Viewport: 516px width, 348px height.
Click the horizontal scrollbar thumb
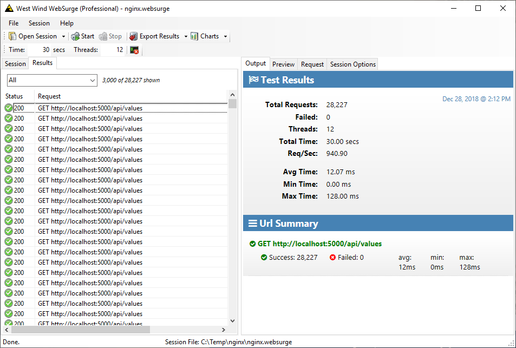tap(80, 330)
